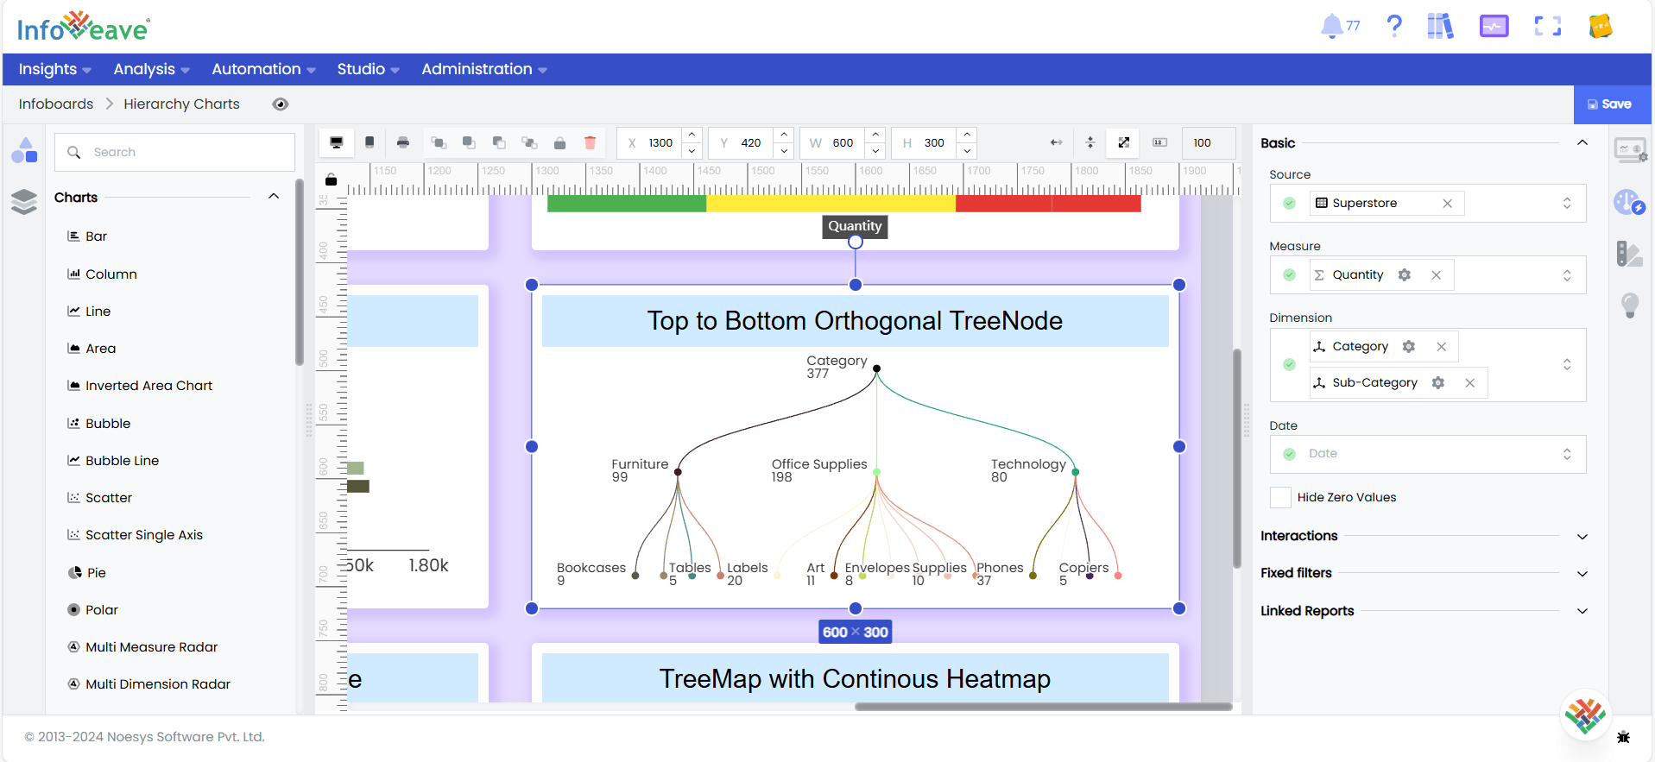Open the Analysis menu

[151, 69]
